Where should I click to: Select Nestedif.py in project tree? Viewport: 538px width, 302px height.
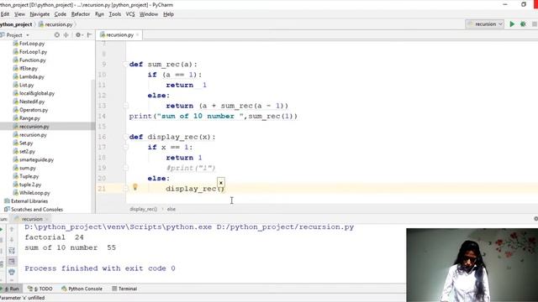pos(29,102)
